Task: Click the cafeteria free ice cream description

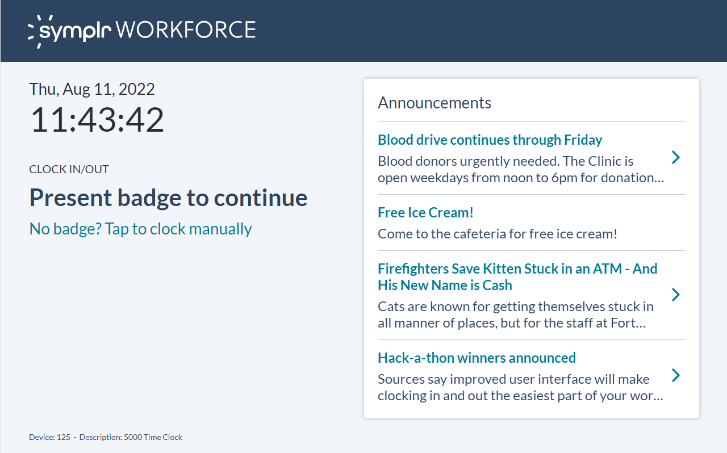Action: coord(497,233)
